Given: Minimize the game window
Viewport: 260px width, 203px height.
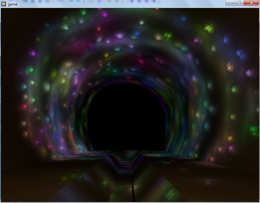Looking at the screenshot, I should tap(230, 3).
